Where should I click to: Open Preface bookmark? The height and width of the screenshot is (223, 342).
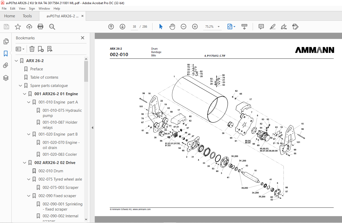tap(37, 69)
